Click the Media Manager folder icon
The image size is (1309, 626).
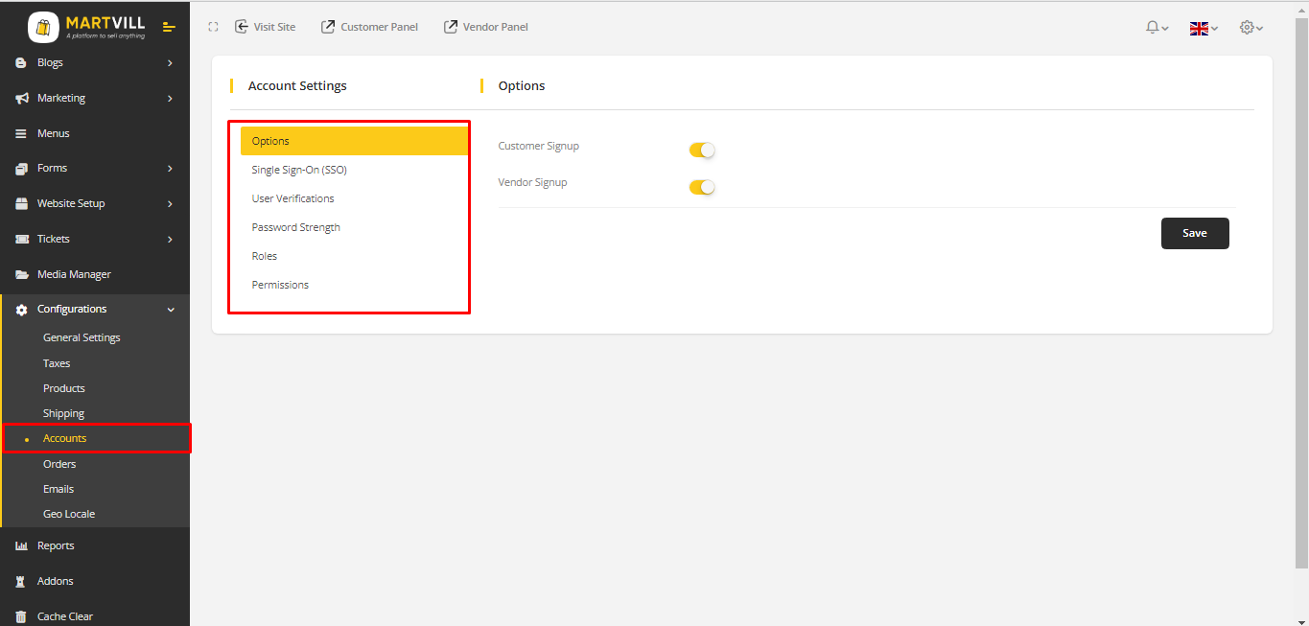point(21,275)
